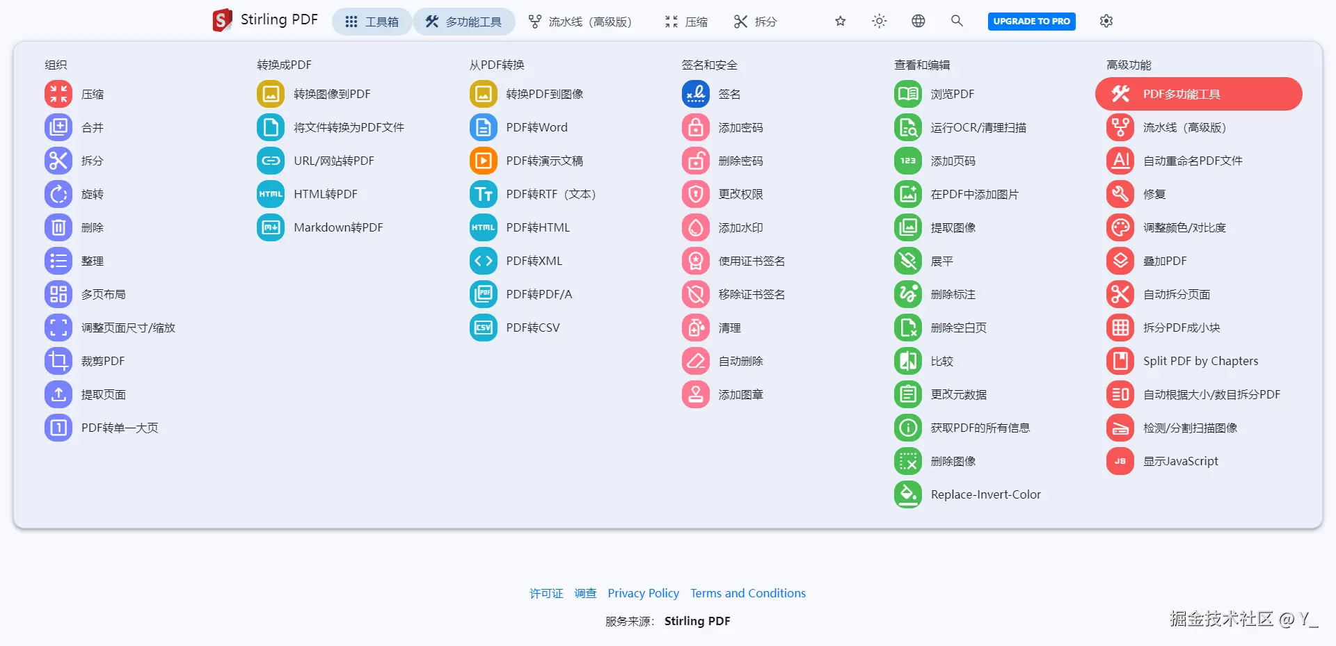The image size is (1336, 646).
Task: Select 压缩 in the top navbar
Action: point(686,22)
